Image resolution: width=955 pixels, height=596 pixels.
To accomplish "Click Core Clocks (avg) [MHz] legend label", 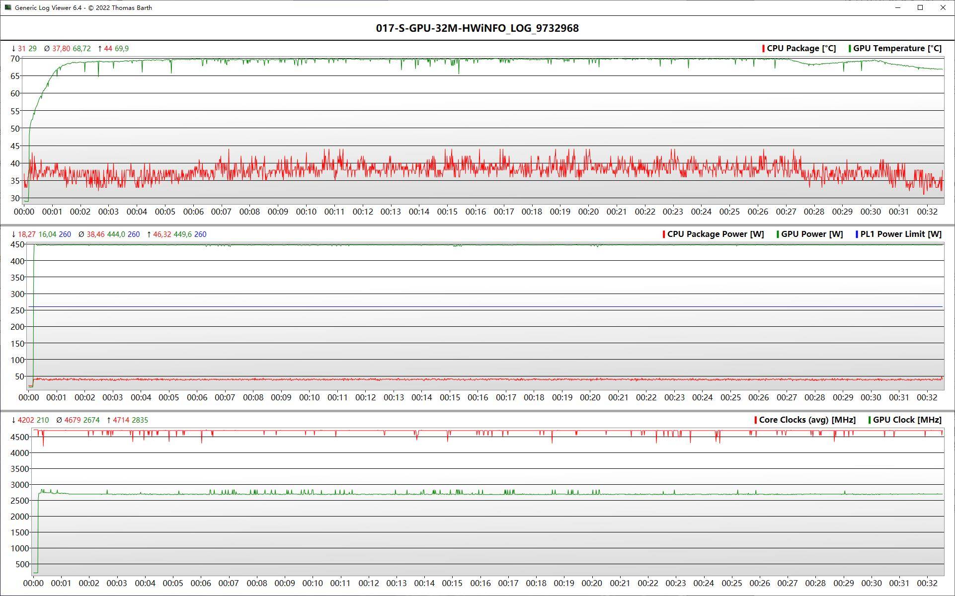I will [807, 420].
